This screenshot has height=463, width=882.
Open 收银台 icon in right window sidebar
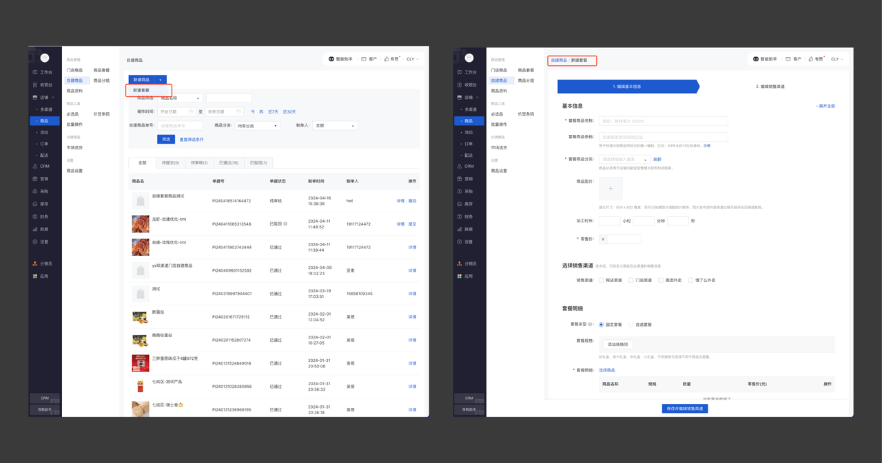[x=460, y=85]
